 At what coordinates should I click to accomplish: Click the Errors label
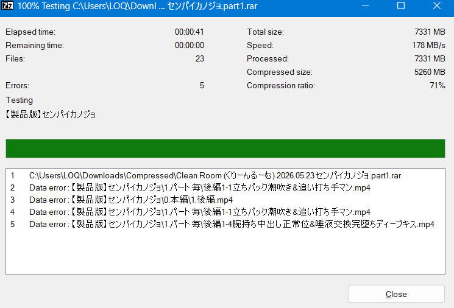pyautogui.click(x=18, y=85)
